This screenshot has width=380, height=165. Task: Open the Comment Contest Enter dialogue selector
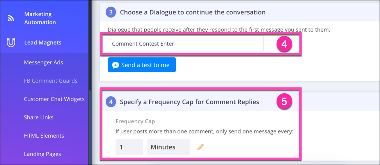[x=186, y=44]
